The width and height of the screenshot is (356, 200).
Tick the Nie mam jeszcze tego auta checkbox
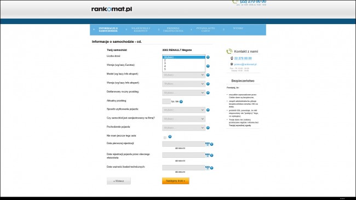pos(165,138)
